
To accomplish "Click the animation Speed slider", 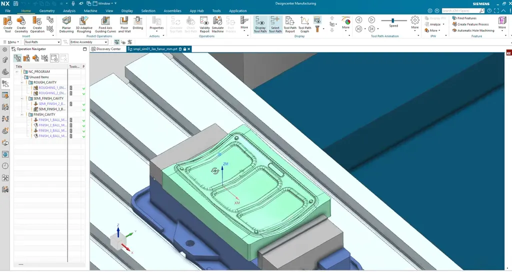I will (393, 20).
